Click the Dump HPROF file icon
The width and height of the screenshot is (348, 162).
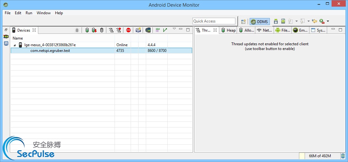click(94, 30)
